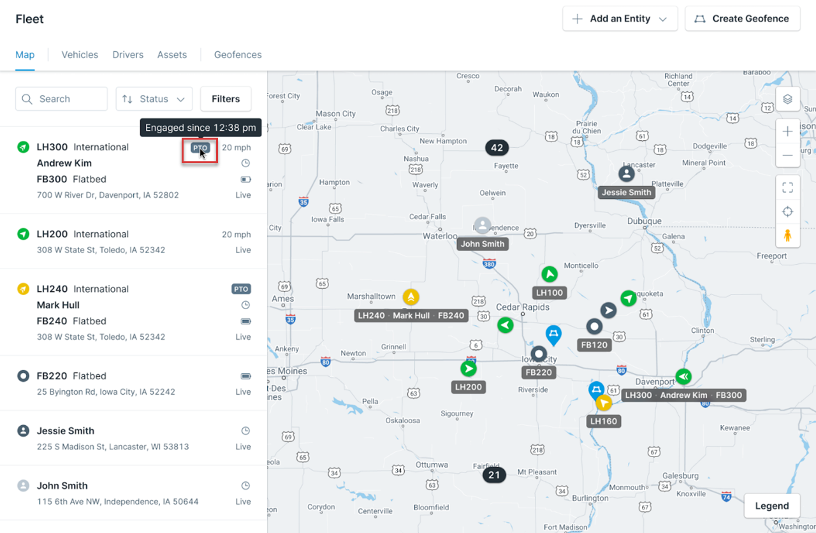Expand the 42 cluster marker
Image resolution: width=816 pixels, height=533 pixels.
[x=497, y=148]
